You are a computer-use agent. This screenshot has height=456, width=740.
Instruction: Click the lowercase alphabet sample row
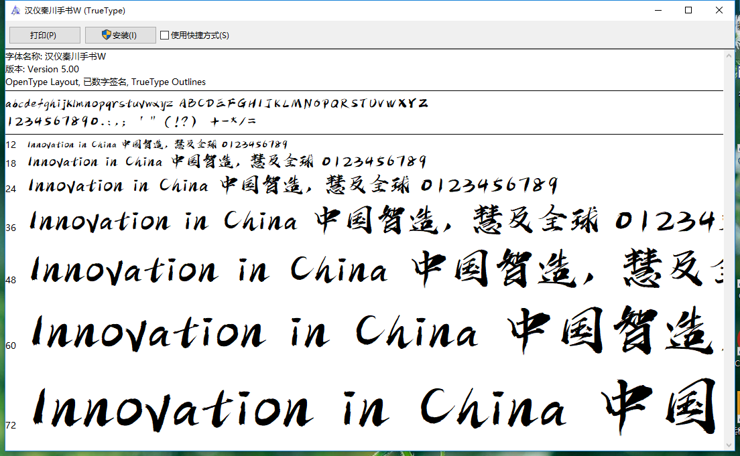(87, 102)
